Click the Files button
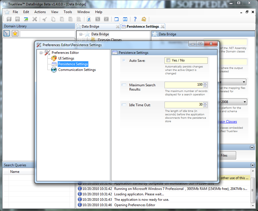This screenshot has height=211, width=258. (x=227, y=155)
